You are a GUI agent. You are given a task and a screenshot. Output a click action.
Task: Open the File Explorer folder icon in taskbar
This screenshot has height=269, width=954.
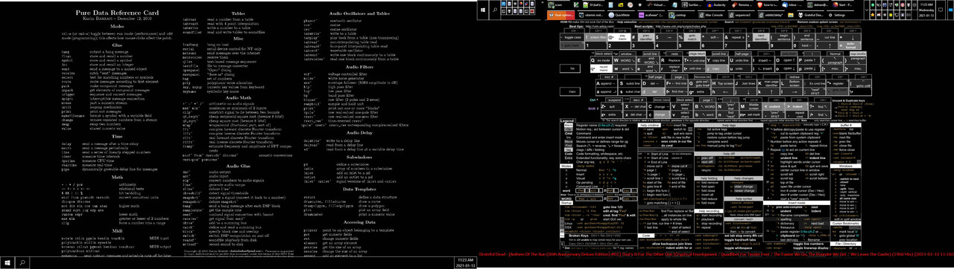pyautogui.click(x=790, y=15)
